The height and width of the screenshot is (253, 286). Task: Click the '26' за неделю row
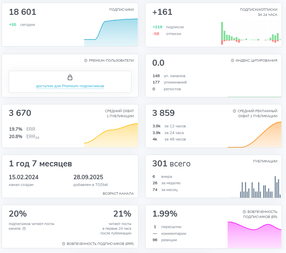(166, 183)
